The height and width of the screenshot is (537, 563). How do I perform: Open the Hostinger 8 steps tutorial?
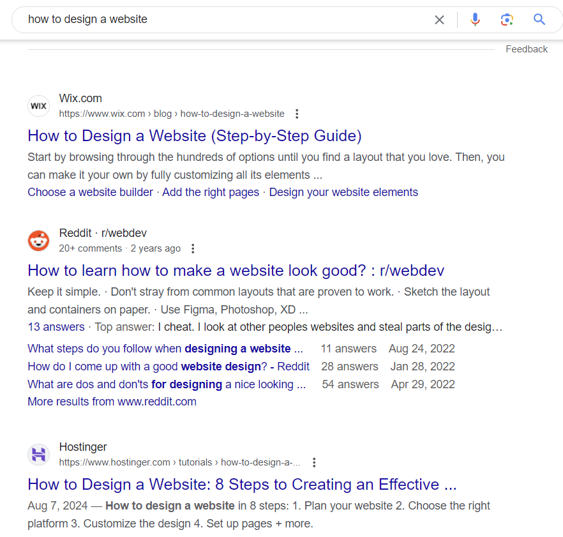242,484
